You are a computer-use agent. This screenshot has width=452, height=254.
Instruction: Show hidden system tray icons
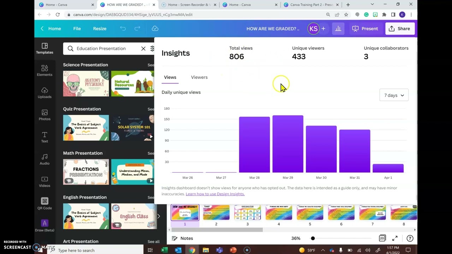(x=323, y=250)
